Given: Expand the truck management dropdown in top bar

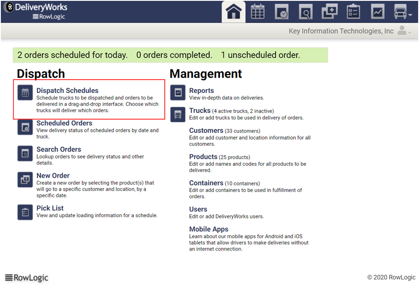Looking at the screenshot, I should 403,12.
